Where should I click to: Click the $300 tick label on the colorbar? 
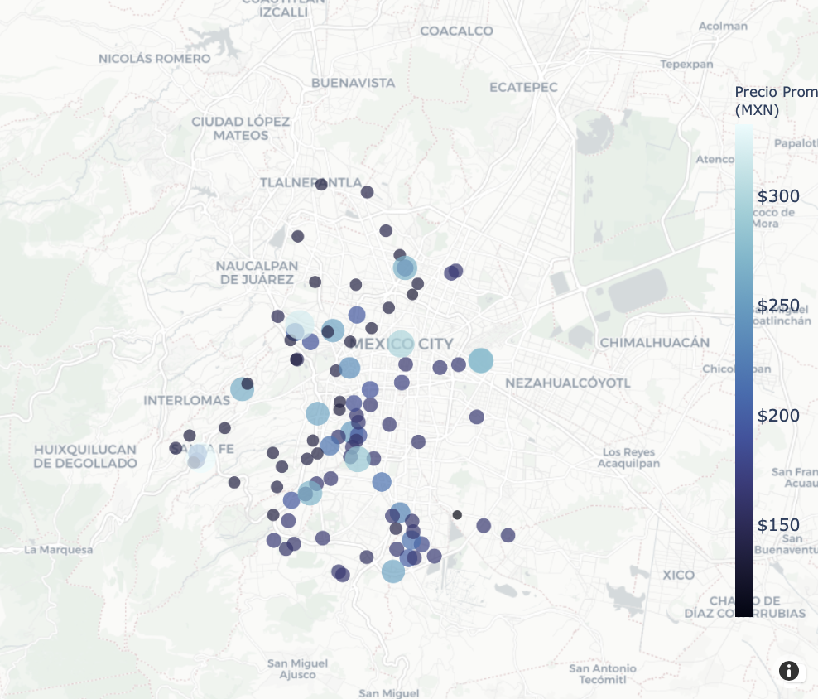pyautogui.click(x=778, y=196)
